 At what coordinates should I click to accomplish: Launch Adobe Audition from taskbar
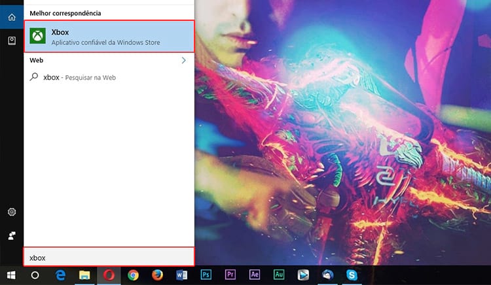[279, 275]
